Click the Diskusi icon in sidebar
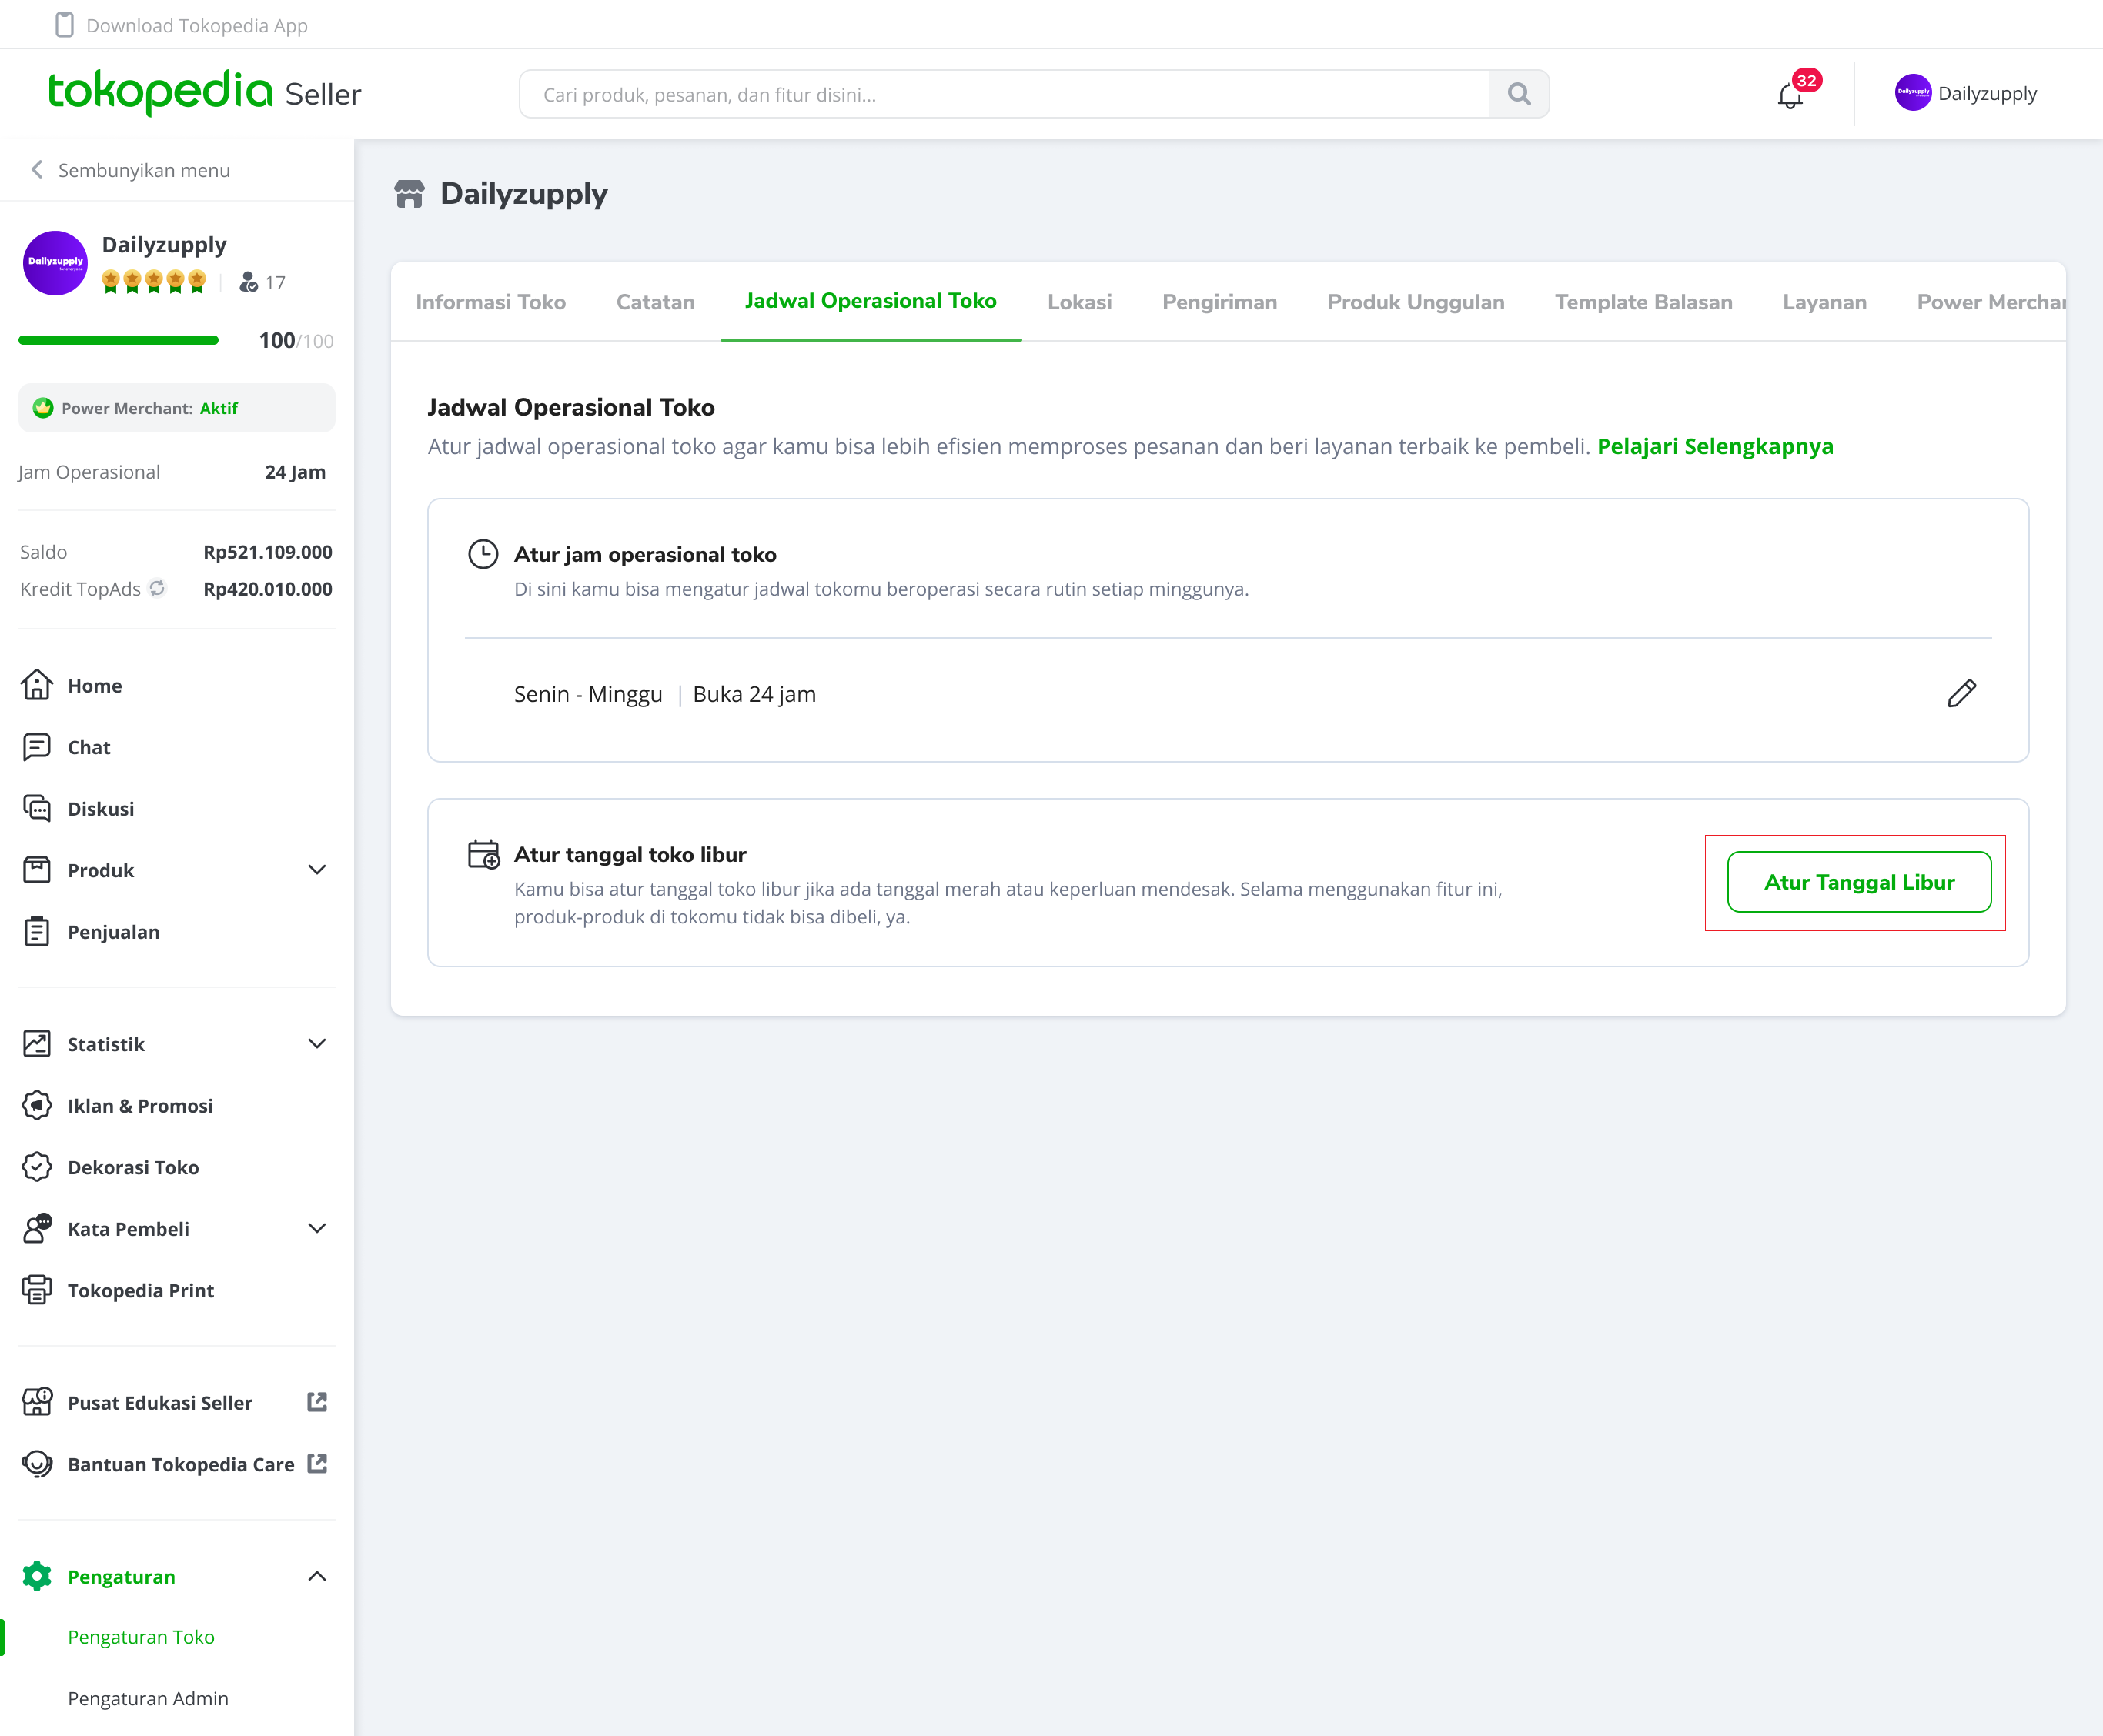Screen dimensions: 2103x1736 coord(37,808)
